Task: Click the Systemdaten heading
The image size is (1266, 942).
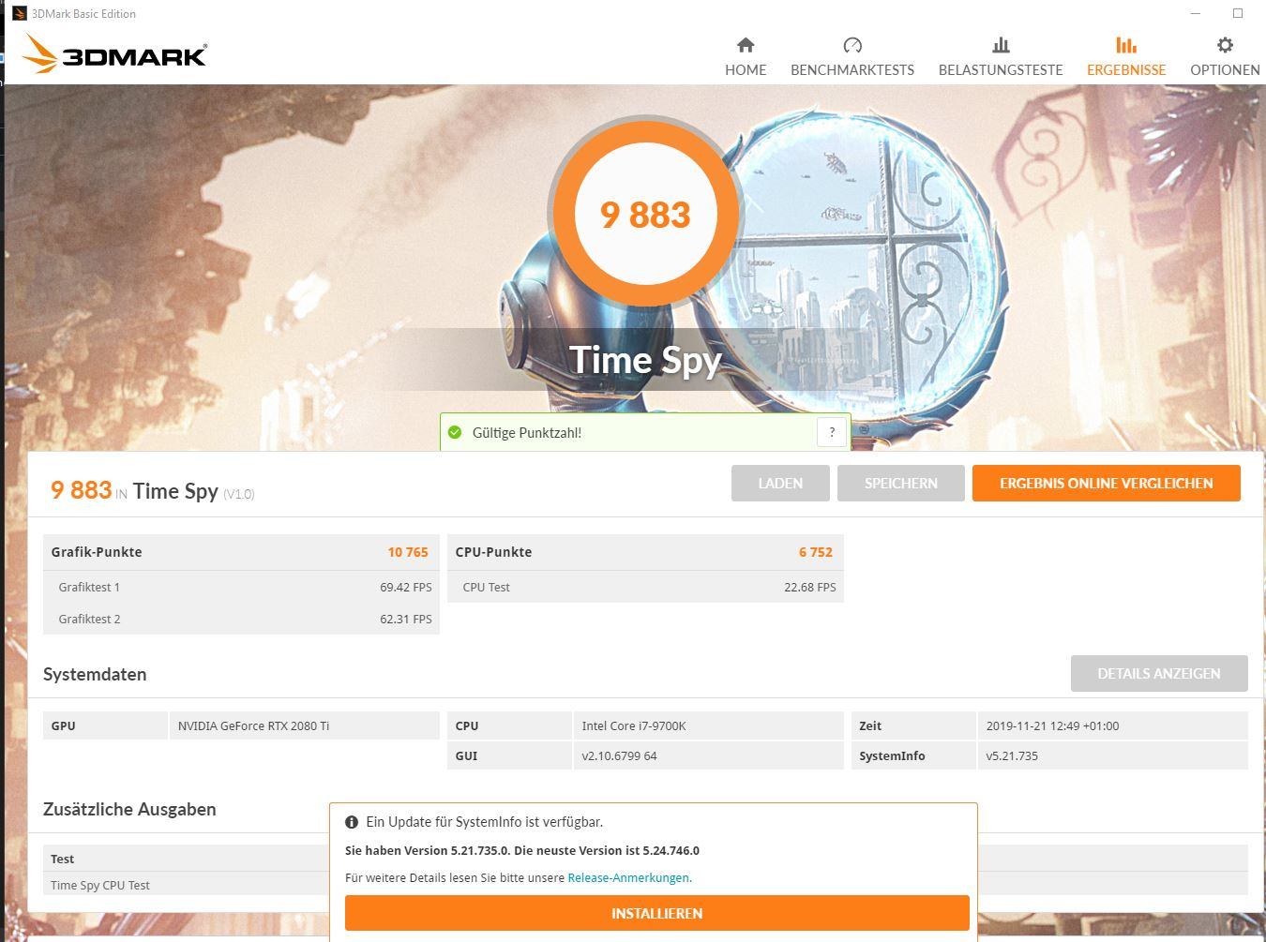Action: click(x=95, y=674)
